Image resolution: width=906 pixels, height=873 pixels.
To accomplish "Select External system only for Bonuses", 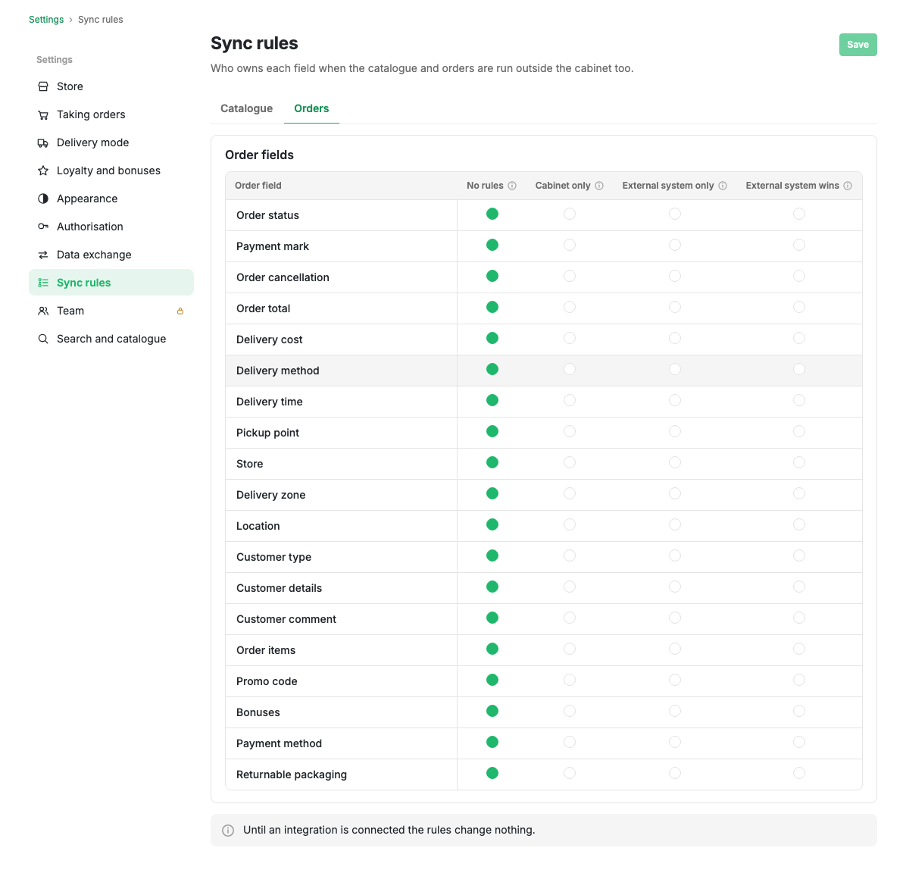I will (x=675, y=711).
